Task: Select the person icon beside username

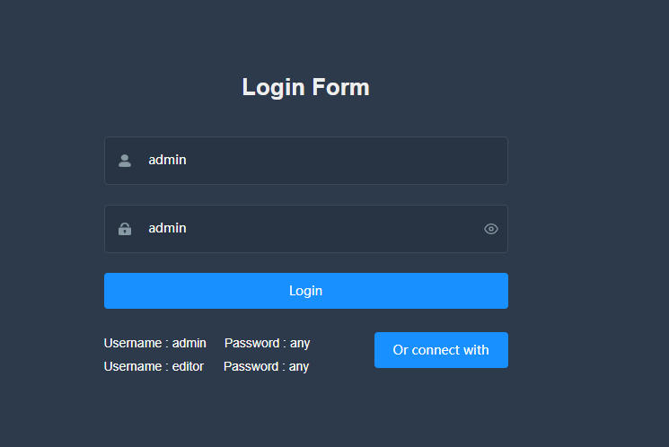Action: click(125, 161)
